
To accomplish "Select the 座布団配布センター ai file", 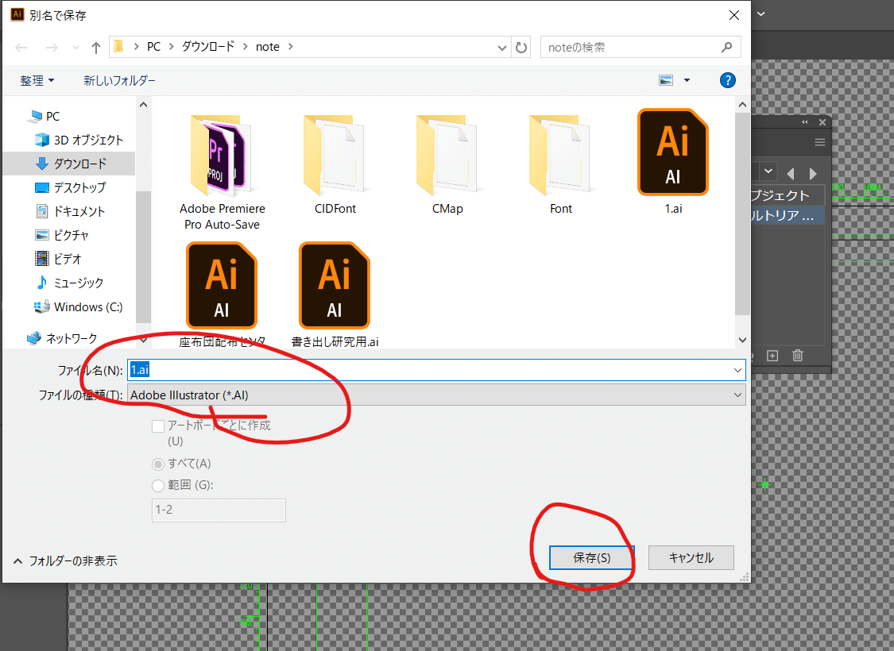I will [222, 295].
